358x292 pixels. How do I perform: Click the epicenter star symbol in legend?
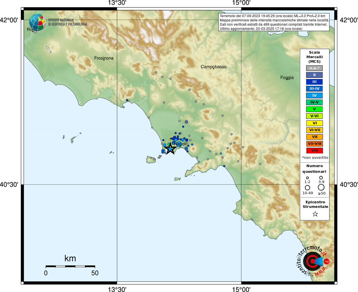coord(315,214)
